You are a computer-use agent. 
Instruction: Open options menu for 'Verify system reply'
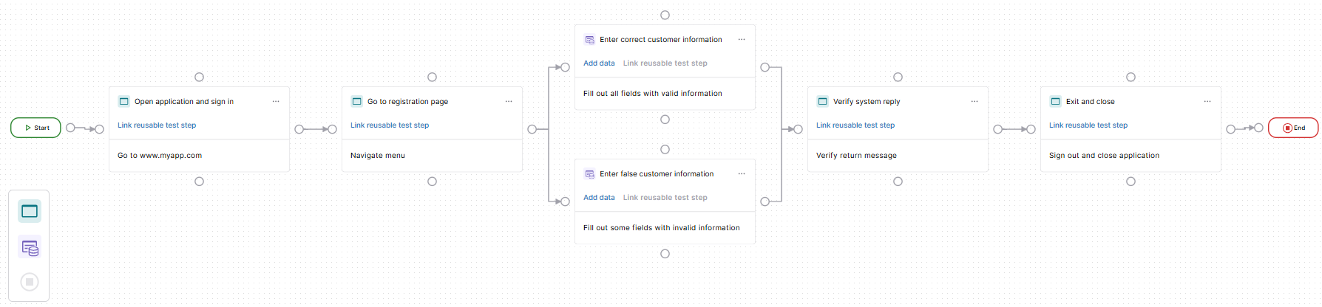(x=974, y=102)
